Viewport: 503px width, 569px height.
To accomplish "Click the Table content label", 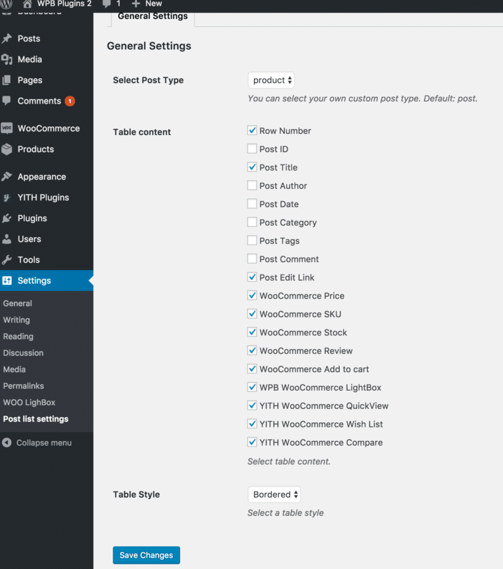I will click(142, 132).
